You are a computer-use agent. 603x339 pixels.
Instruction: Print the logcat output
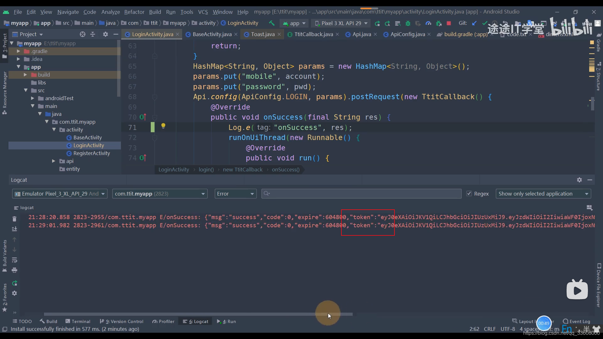click(14, 270)
